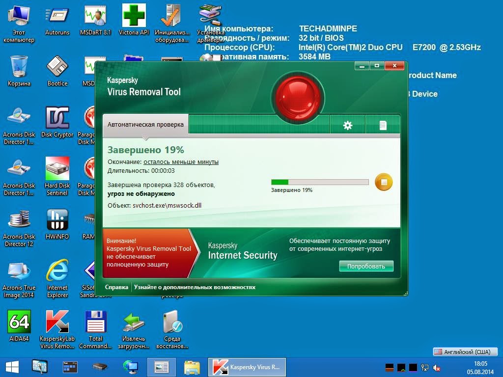Screen dimensions: 503x377
Task: Follow the Узнайте о дополнительных возможностях link
Action: click(195, 287)
